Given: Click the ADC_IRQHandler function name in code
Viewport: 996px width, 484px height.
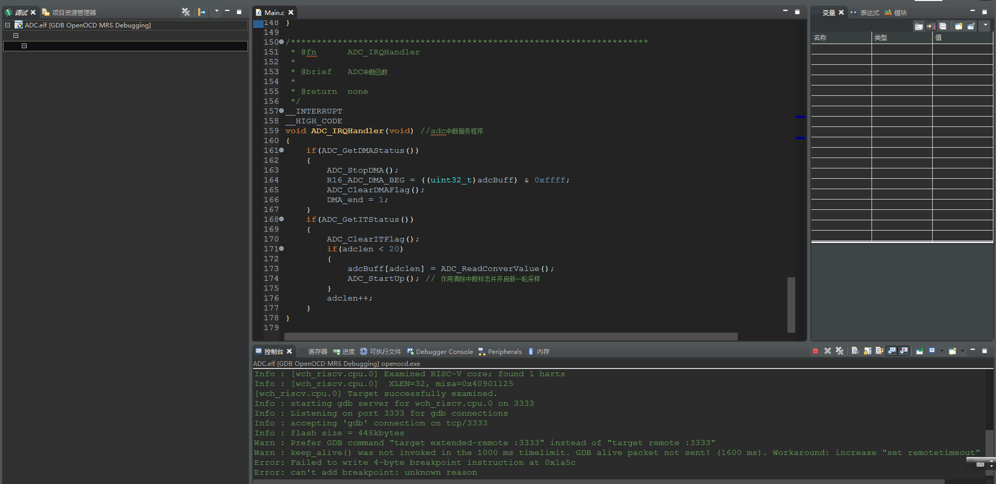Looking at the screenshot, I should click(x=347, y=131).
